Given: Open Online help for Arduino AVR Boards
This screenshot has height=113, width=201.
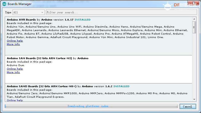Looking at the screenshot, I should 15,41.
